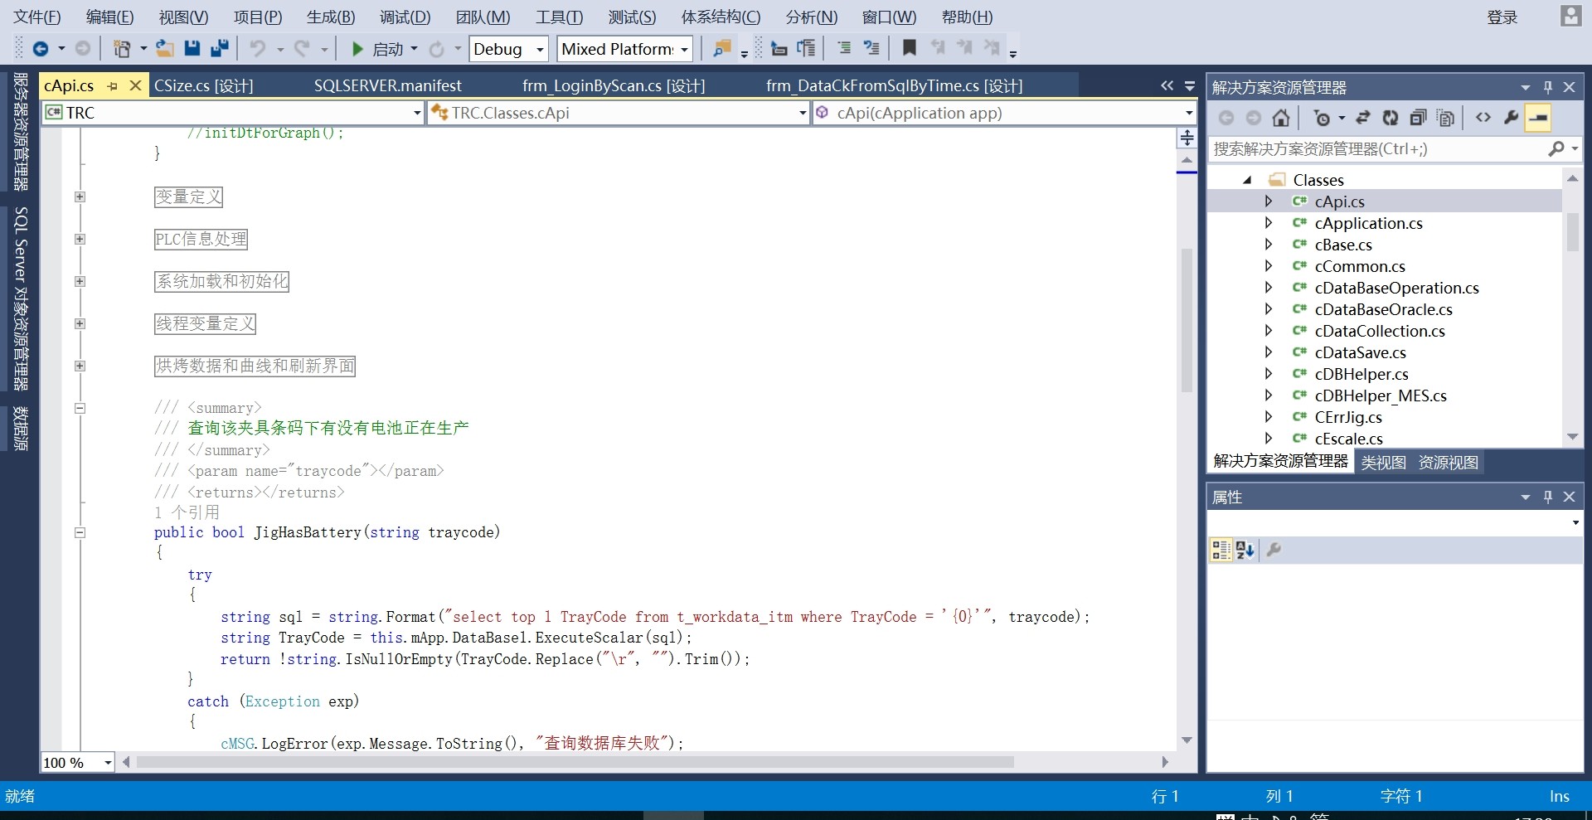Click the Home icon in Solution Explorer
The image size is (1592, 820).
[1281, 118]
